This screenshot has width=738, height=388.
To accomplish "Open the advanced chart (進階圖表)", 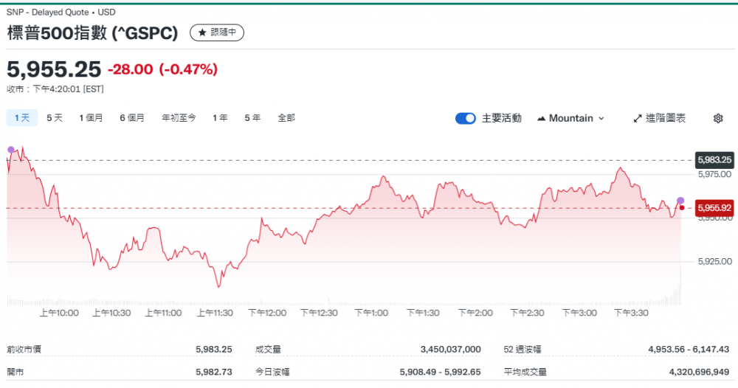I will 659,118.
